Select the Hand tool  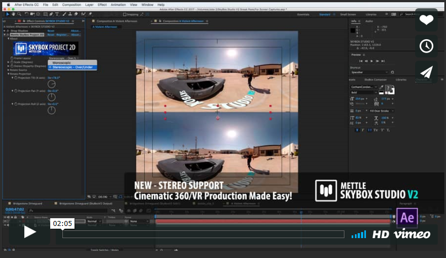[13, 14]
